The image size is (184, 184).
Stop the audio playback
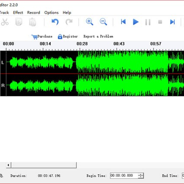[x=160, y=22]
